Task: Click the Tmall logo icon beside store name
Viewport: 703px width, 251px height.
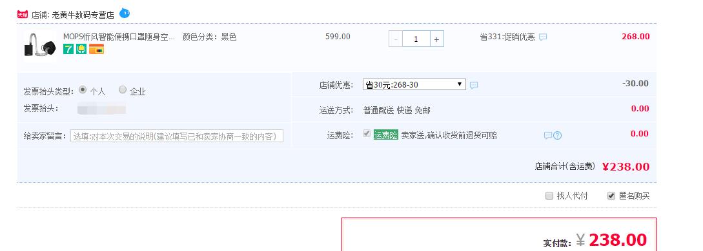Action: click(23, 14)
